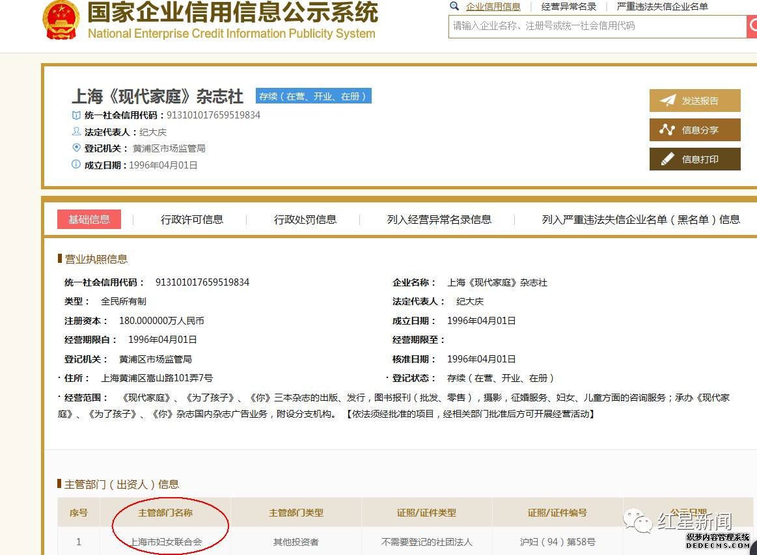757x555 pixels.
Task: Click the 主管部门名称 column header
Action: [x=165, y=513]
